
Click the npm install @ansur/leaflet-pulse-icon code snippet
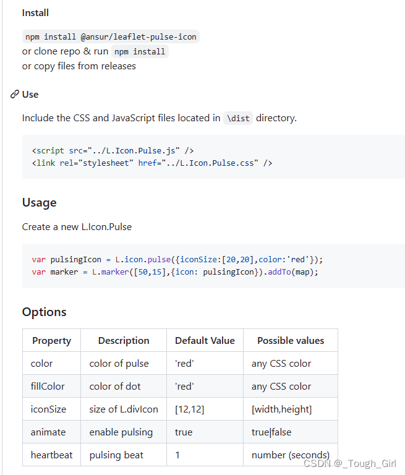[x=111, y=36]
